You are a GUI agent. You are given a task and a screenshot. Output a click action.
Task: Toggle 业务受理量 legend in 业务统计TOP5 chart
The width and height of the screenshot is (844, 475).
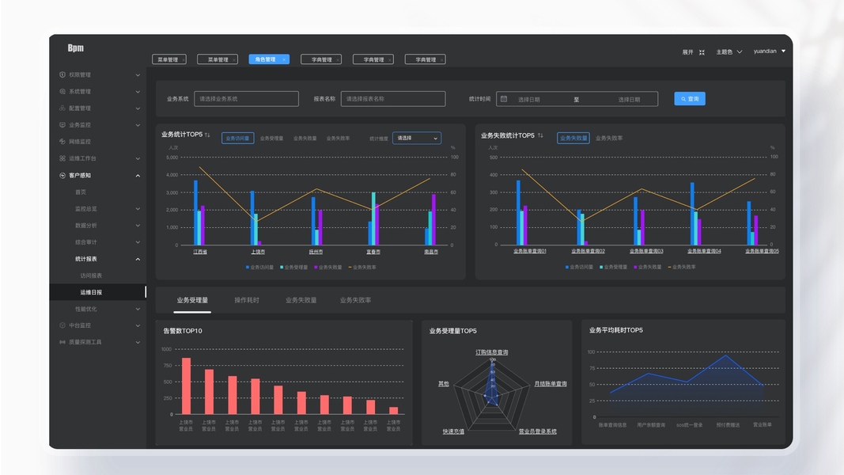[x=294, y=267]
